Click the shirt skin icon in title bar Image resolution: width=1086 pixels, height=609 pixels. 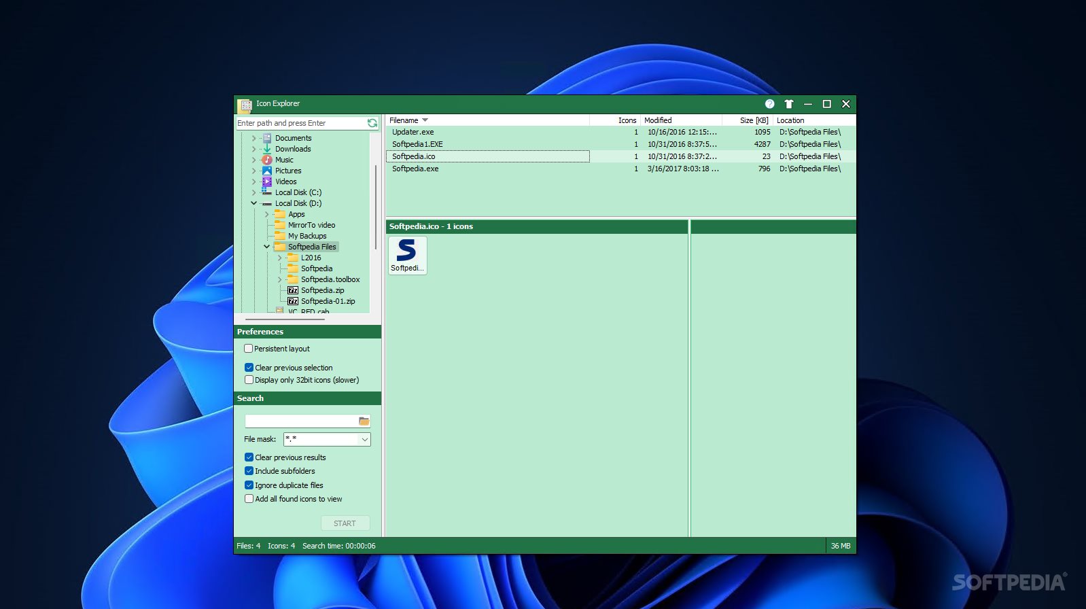point(788,104)
